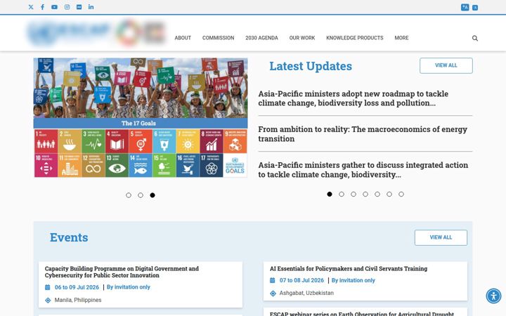Screen dimensions: 506x316
Task: Open the Flickr social link
Action: tap(79, 7)
